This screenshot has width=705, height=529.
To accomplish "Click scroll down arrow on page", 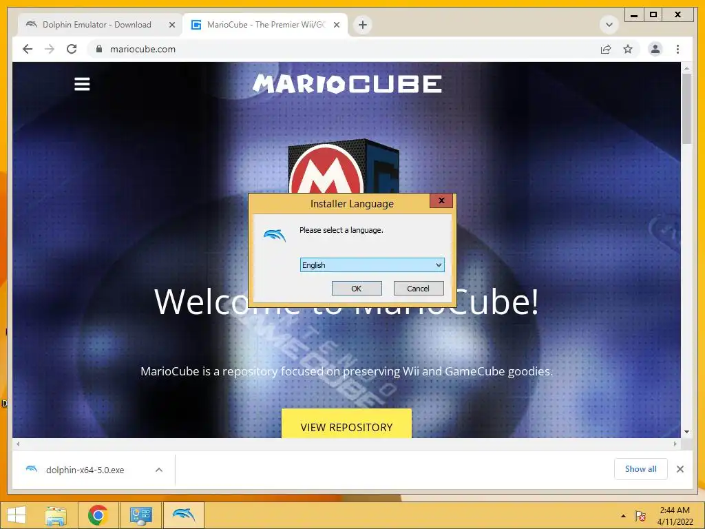I will pyautogui.click(x=686, y=432).
